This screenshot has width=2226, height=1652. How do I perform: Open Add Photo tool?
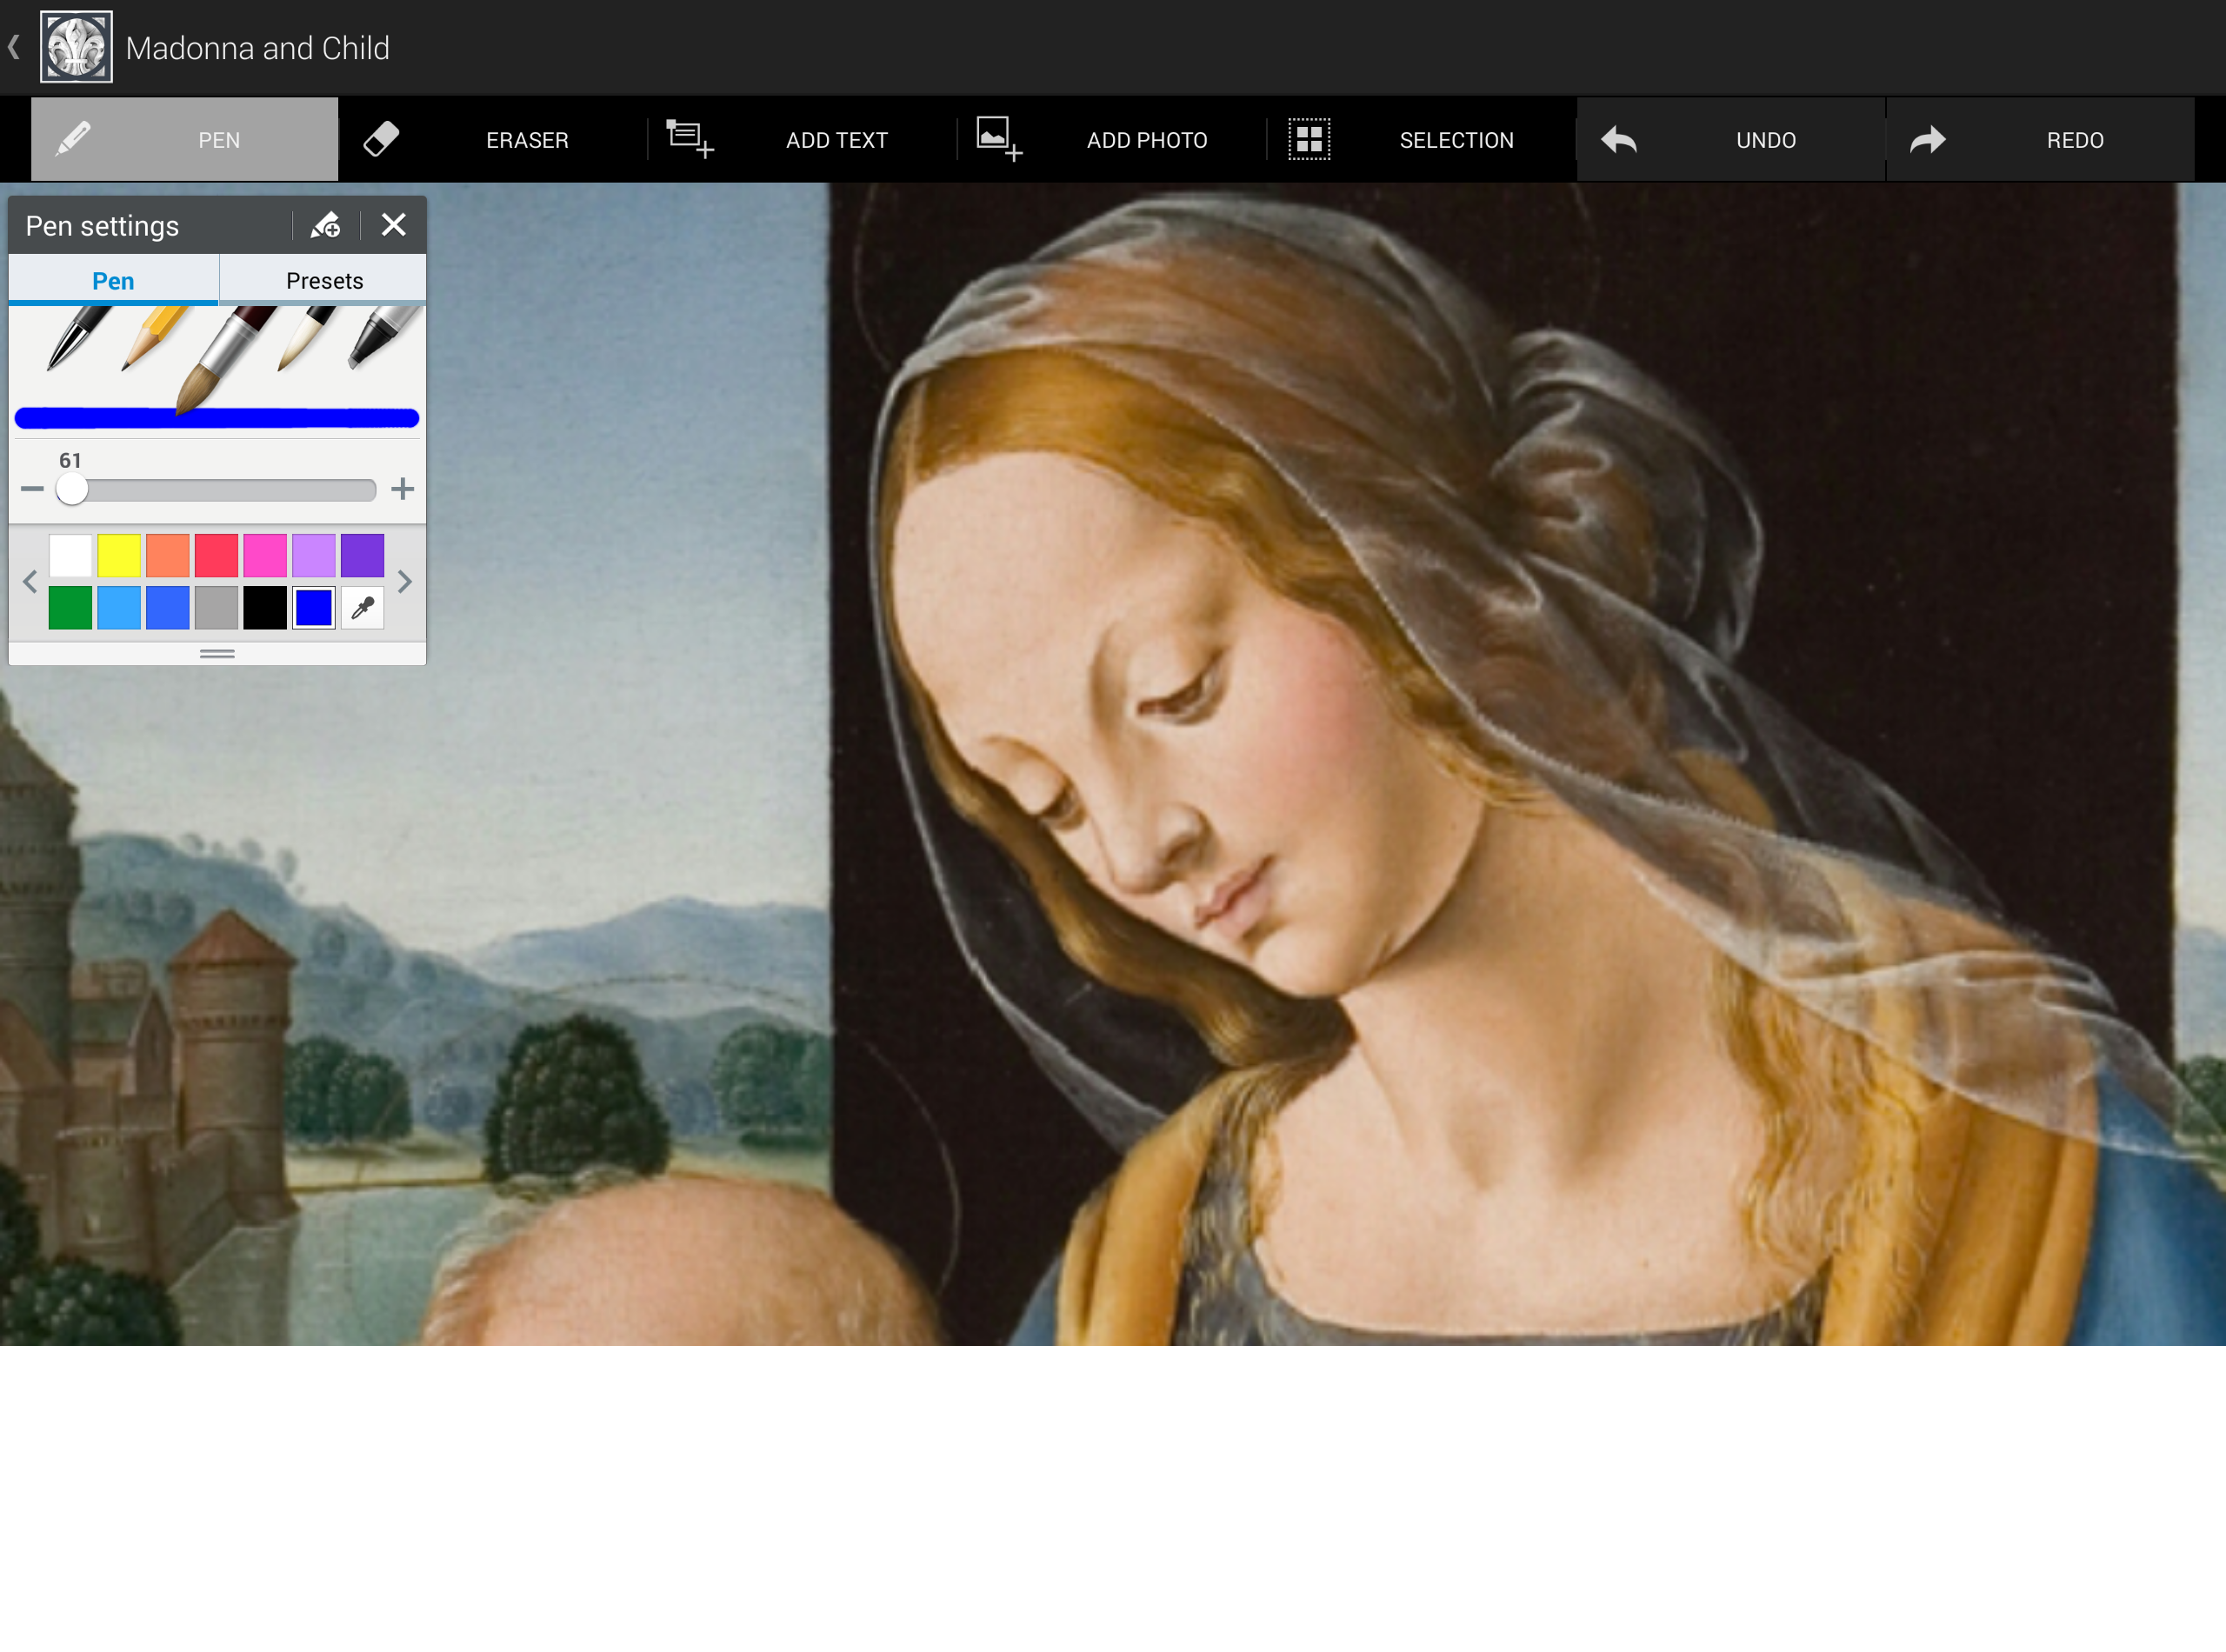pyautogui.click(x=1111, y=140)
